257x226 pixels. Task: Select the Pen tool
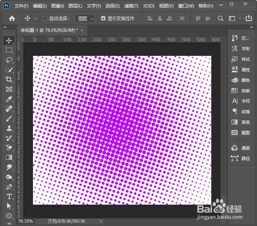point(9,187)
